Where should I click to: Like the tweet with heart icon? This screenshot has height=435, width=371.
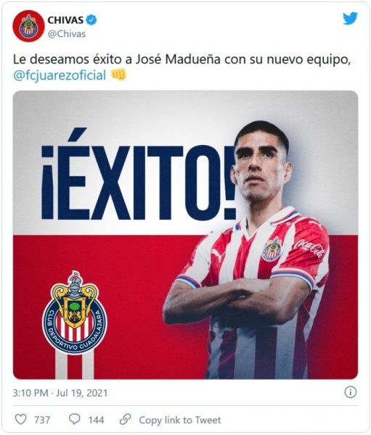tap(20, 419)
